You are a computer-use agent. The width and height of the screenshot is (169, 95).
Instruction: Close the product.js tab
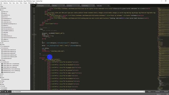pos(78,6)
